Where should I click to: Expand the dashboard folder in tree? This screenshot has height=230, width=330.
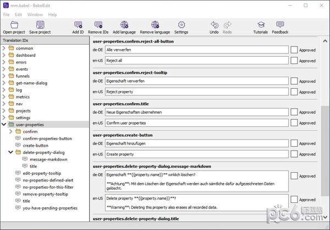[4, 55]
